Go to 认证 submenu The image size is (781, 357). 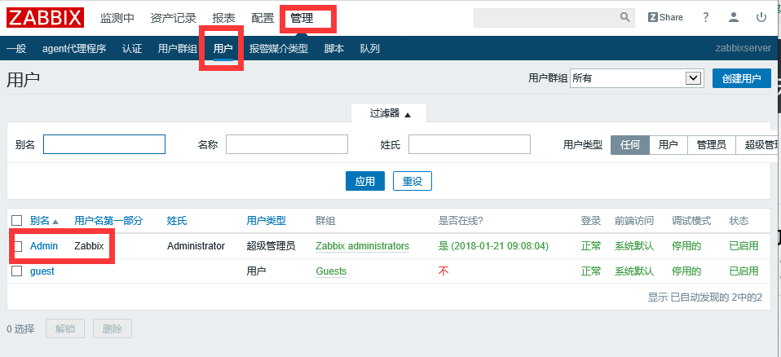[132, 49]
